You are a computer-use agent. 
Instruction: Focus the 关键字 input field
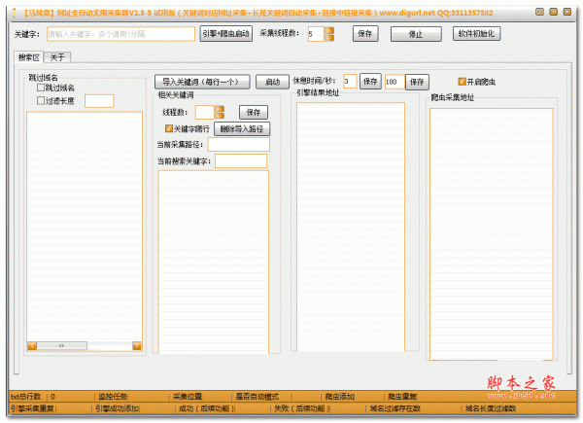click(x=120, y=33)
